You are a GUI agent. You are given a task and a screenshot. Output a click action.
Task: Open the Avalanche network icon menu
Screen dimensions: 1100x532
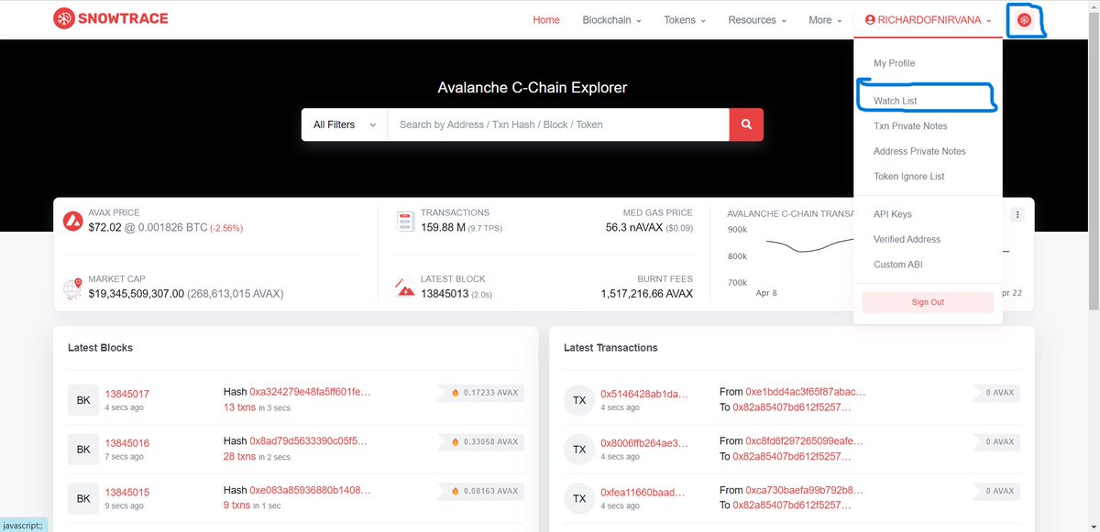click(x=1025, y=19)
